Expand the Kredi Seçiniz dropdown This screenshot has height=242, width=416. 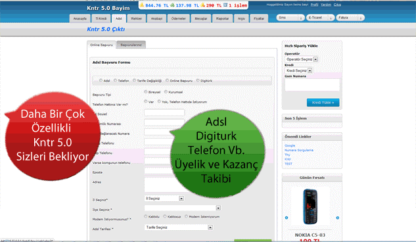(x=299, y=70)
